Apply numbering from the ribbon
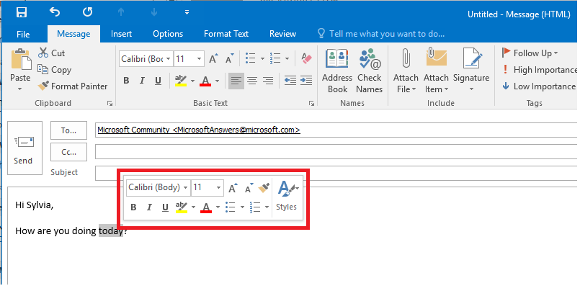Viewport: 580px width, 291px height. [275, 58]
